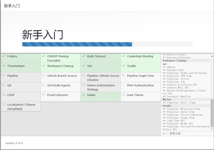Click the installing spinner icon beside Dark Theme

coord(124,95)
